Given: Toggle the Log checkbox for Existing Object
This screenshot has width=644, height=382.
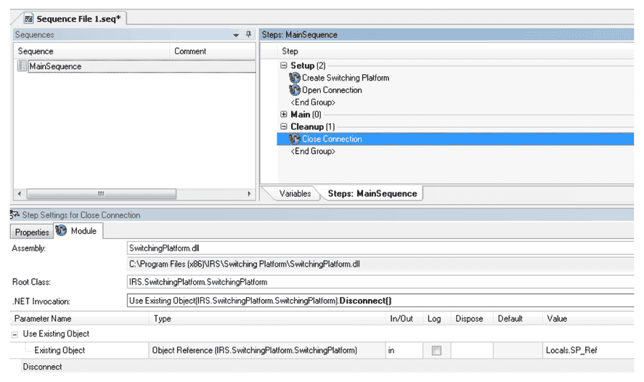Looking at the screenshot, I should coord(436,350).
